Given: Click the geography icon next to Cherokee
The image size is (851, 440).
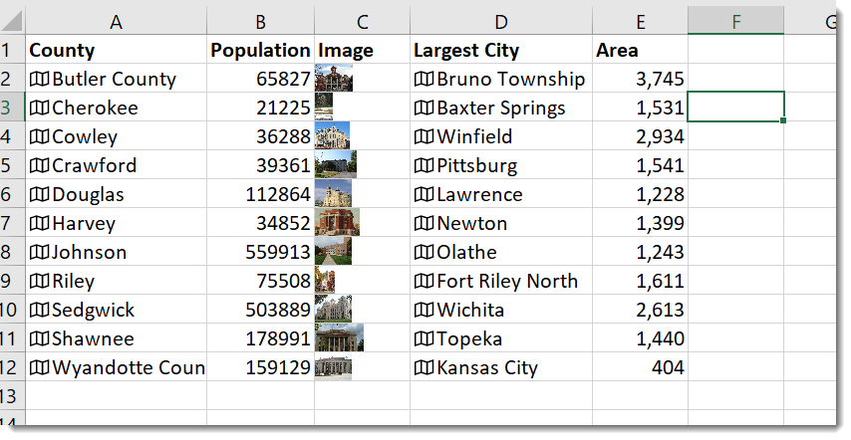Looking at the screenshot, I should pos(39,108).
